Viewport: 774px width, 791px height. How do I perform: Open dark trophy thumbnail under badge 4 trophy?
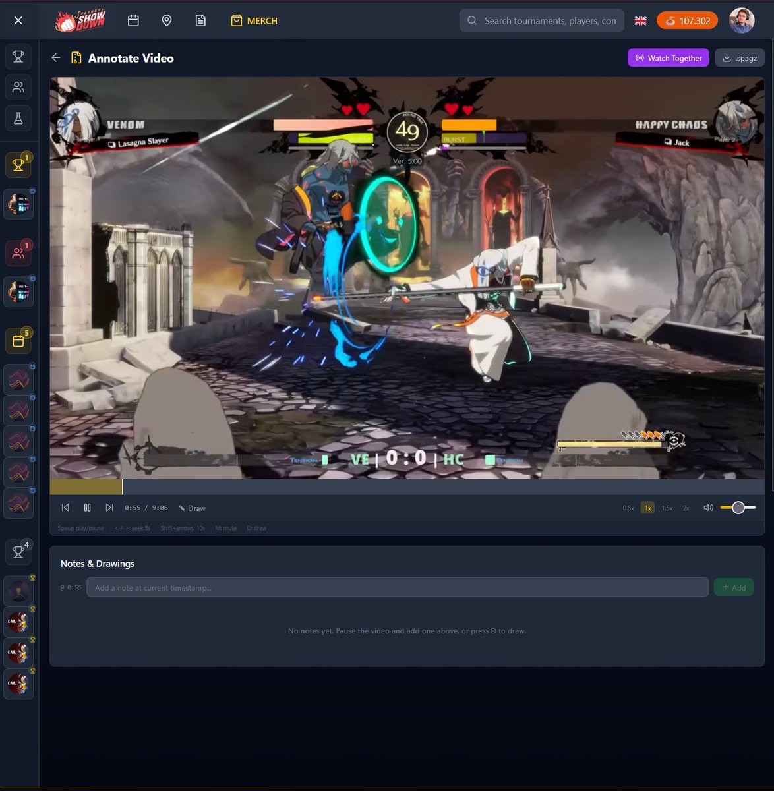(x=18, y=591)
